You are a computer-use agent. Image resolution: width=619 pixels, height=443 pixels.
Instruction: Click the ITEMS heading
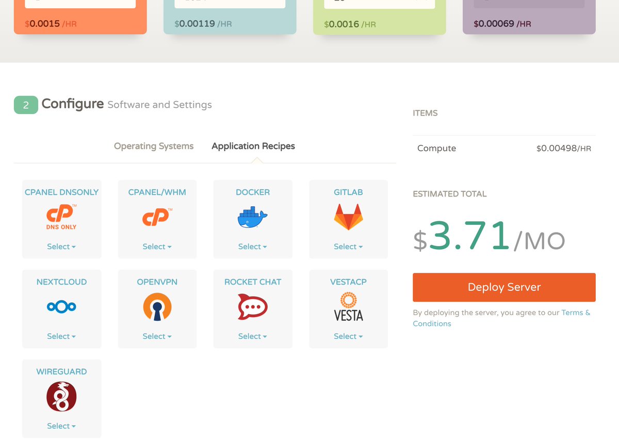point(425,113)
